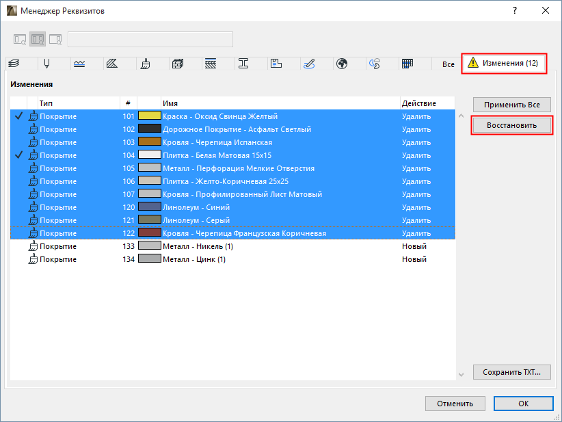Open the Fills hatch tab icon
This screenshot has width=562, height=422.
coord(112,64)
